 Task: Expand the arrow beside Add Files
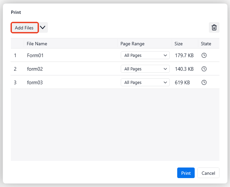click(x=43, y=28)
